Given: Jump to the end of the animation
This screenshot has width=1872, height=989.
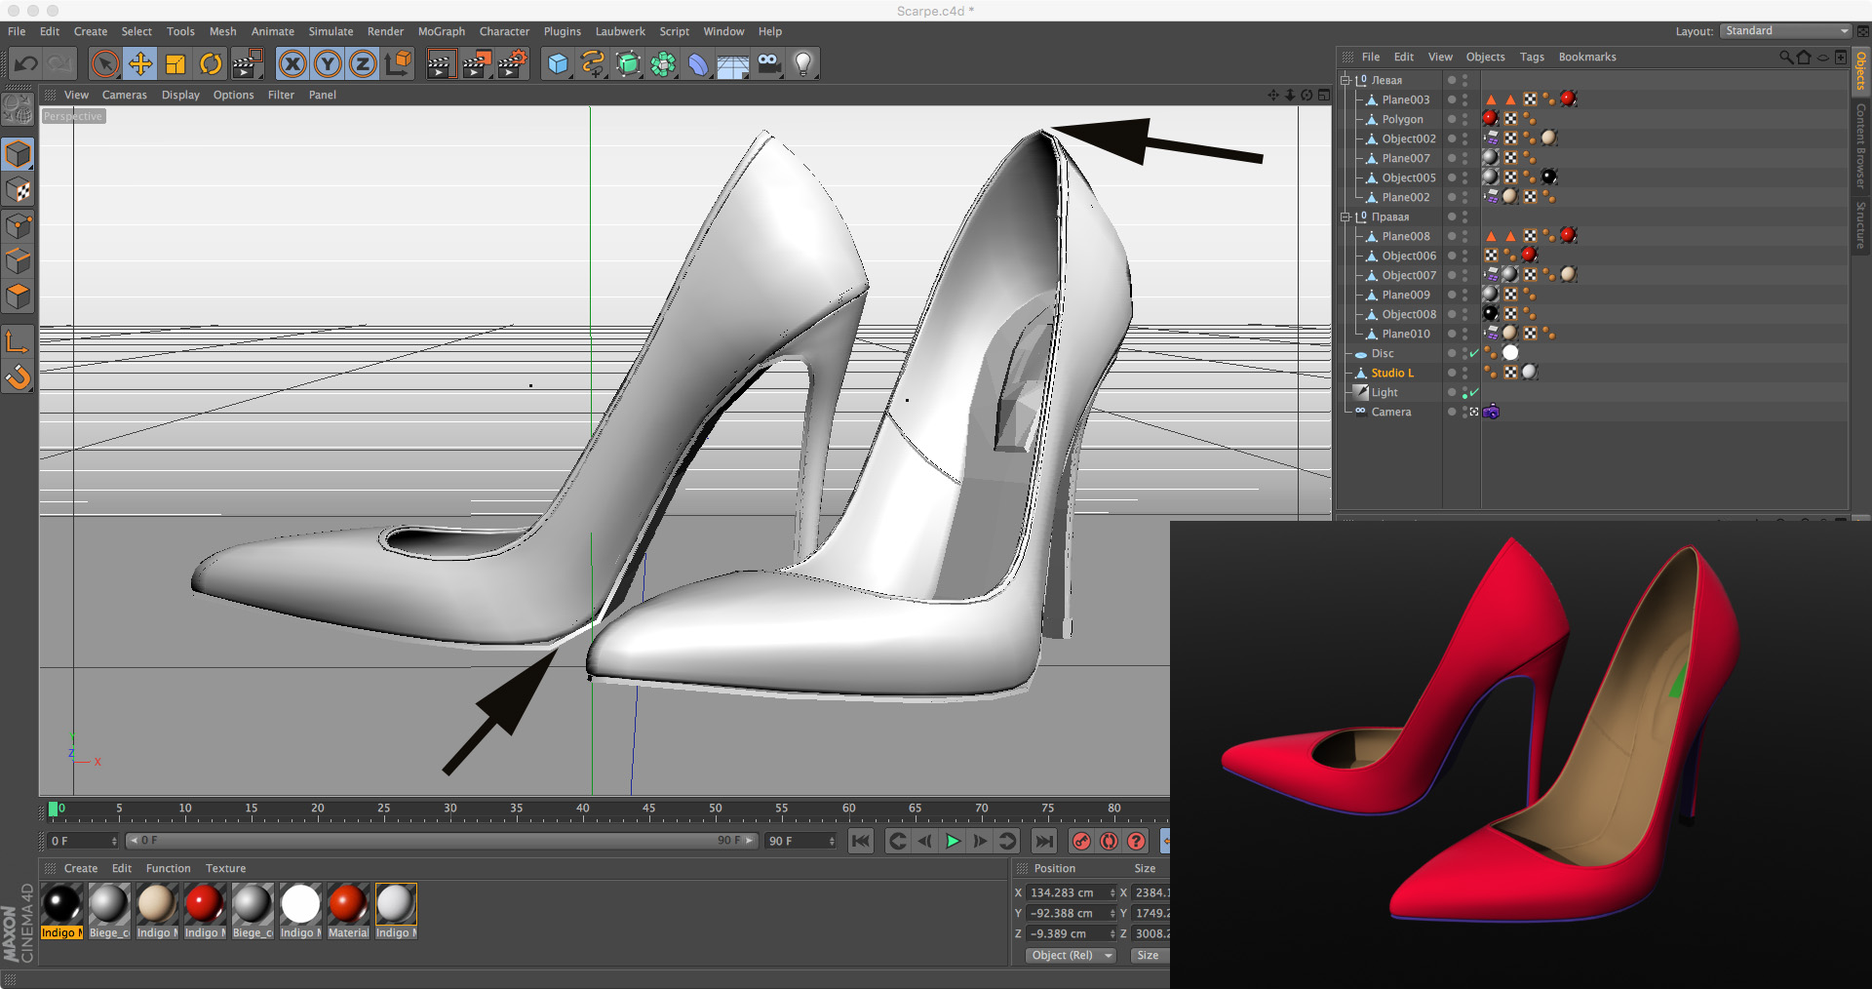Looking at the screenshot, I should coord(1044,841).
